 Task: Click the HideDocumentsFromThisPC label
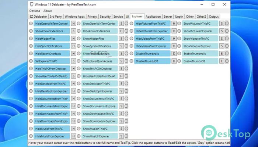pyautogui.click(x=52, y=98)
